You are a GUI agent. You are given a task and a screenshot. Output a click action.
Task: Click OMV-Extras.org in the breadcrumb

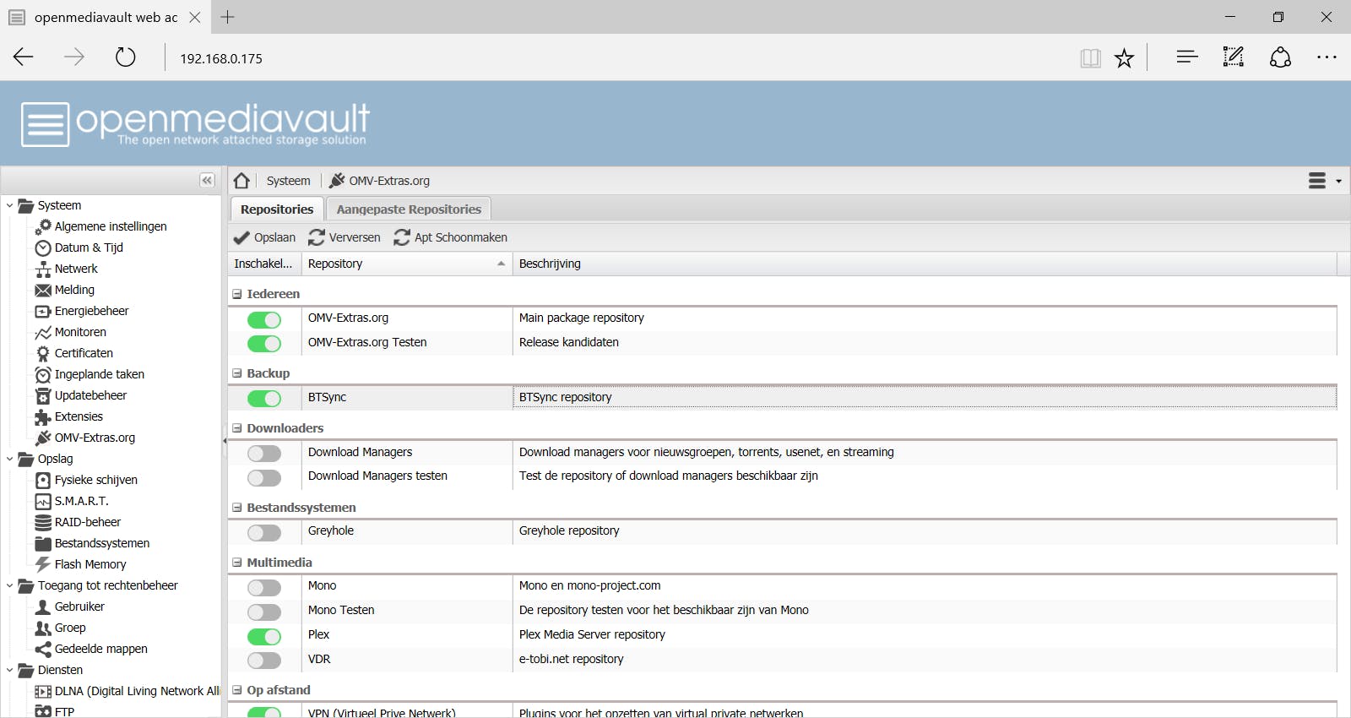(380, 181)
